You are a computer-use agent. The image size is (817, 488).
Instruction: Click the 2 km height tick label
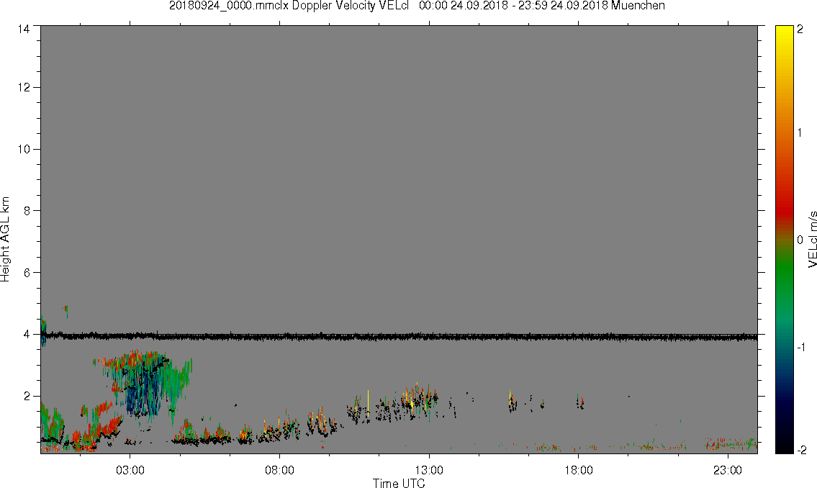click(x=27, y=396)
